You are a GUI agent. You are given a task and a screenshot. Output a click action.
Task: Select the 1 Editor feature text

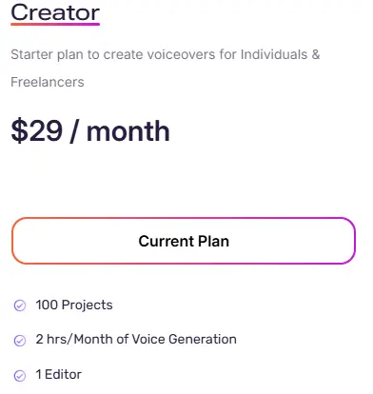(x=59, y=374)
